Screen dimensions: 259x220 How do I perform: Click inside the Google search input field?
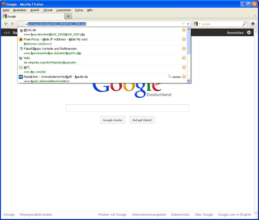[x=127, y=108]
